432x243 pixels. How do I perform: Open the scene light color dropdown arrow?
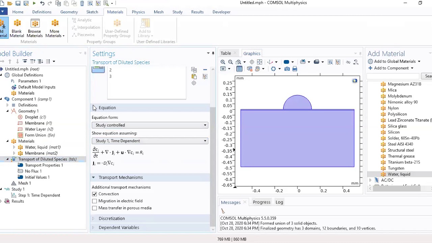292,62
